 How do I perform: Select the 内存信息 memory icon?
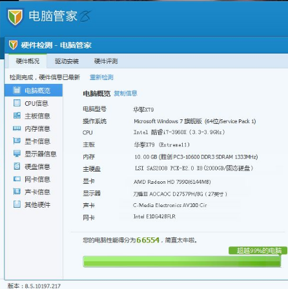[17, 128]
